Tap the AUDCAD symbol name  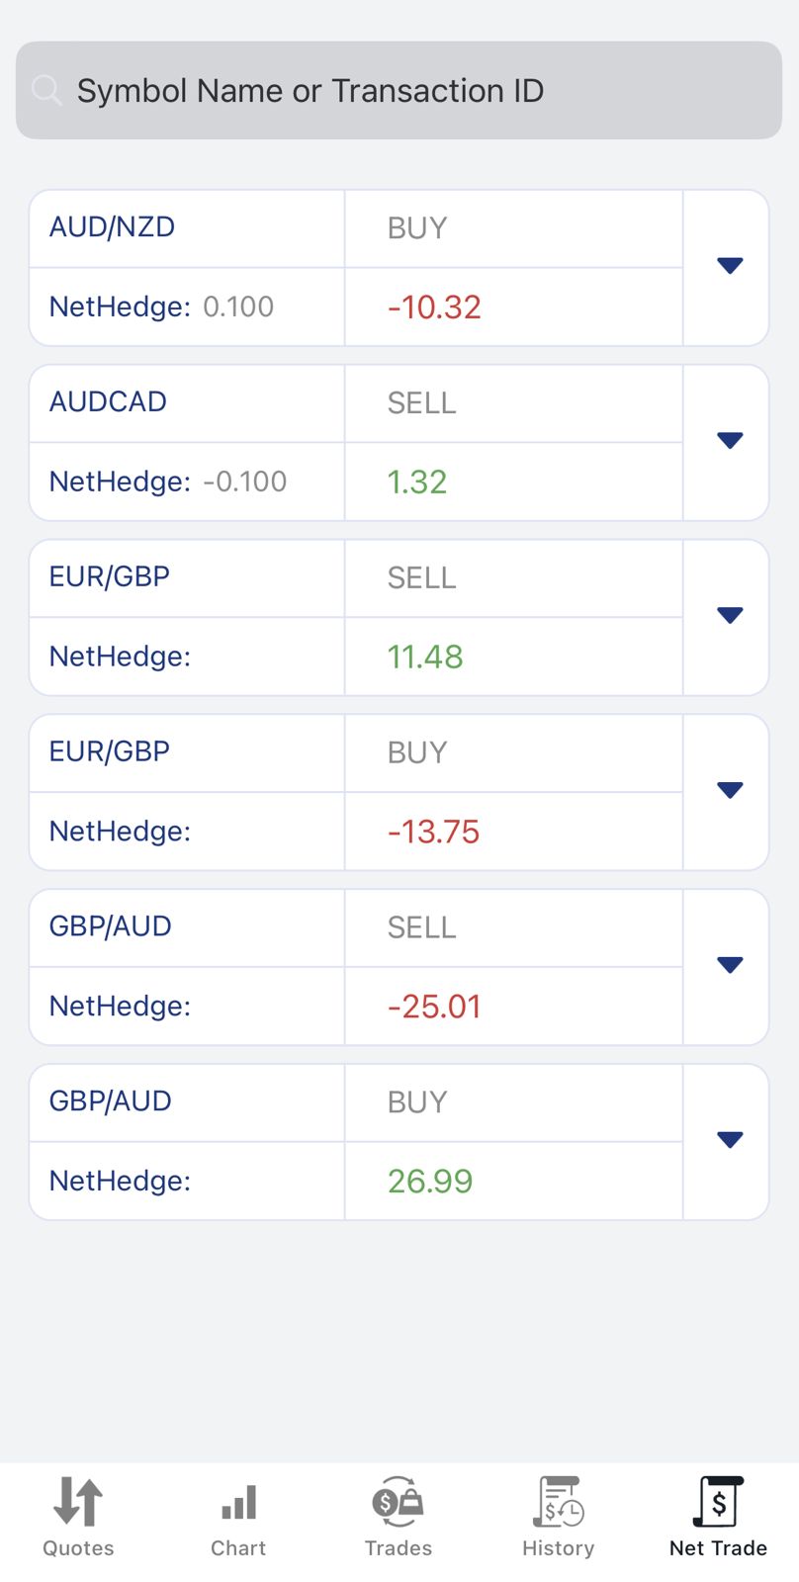point(108,402)
